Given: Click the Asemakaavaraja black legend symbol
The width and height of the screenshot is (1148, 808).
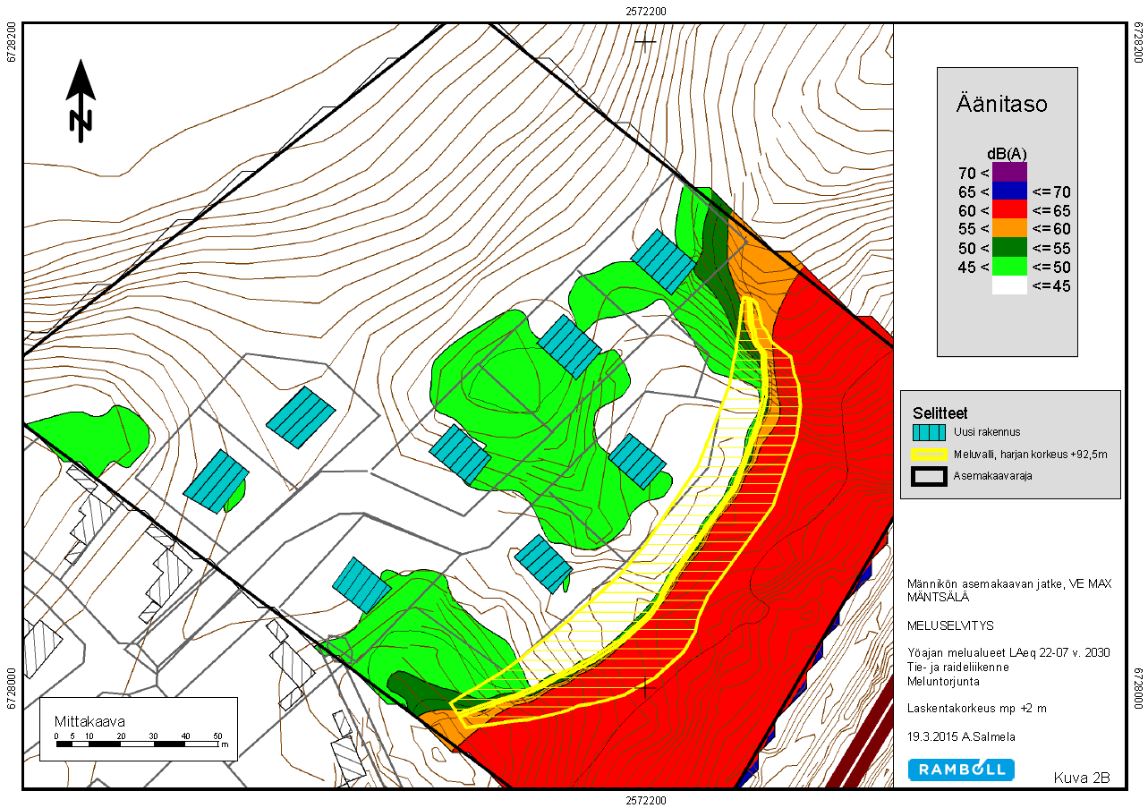Looking at the screenshot, I should (929, 475).
